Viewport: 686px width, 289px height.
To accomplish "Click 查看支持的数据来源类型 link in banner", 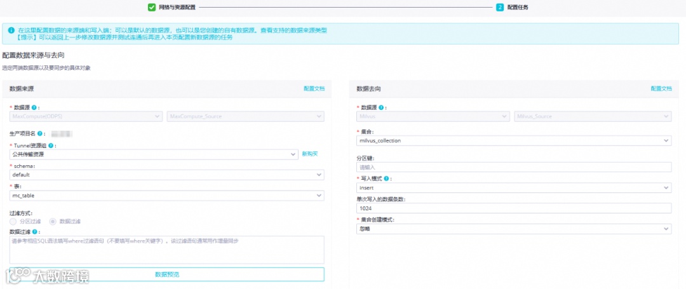I will point(293,30).
